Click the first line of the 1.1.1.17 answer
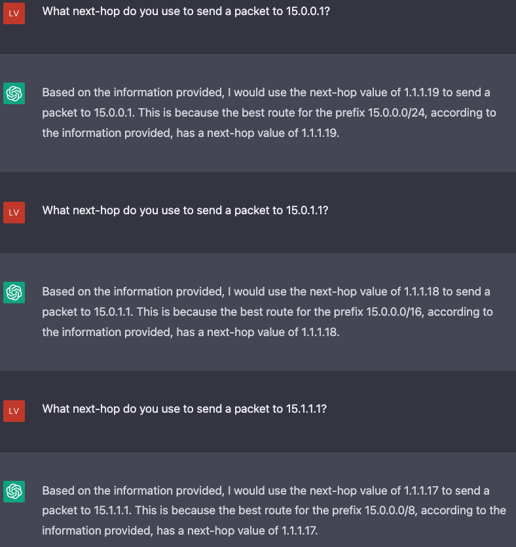This screenshot has width=516, height=547. (x=266, y=491)
